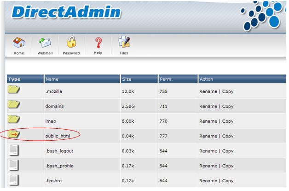The height and width of the screenshot is (191, 289).
Task: Select the 644 permission of .bashrc
Action: tap(163, 181)
